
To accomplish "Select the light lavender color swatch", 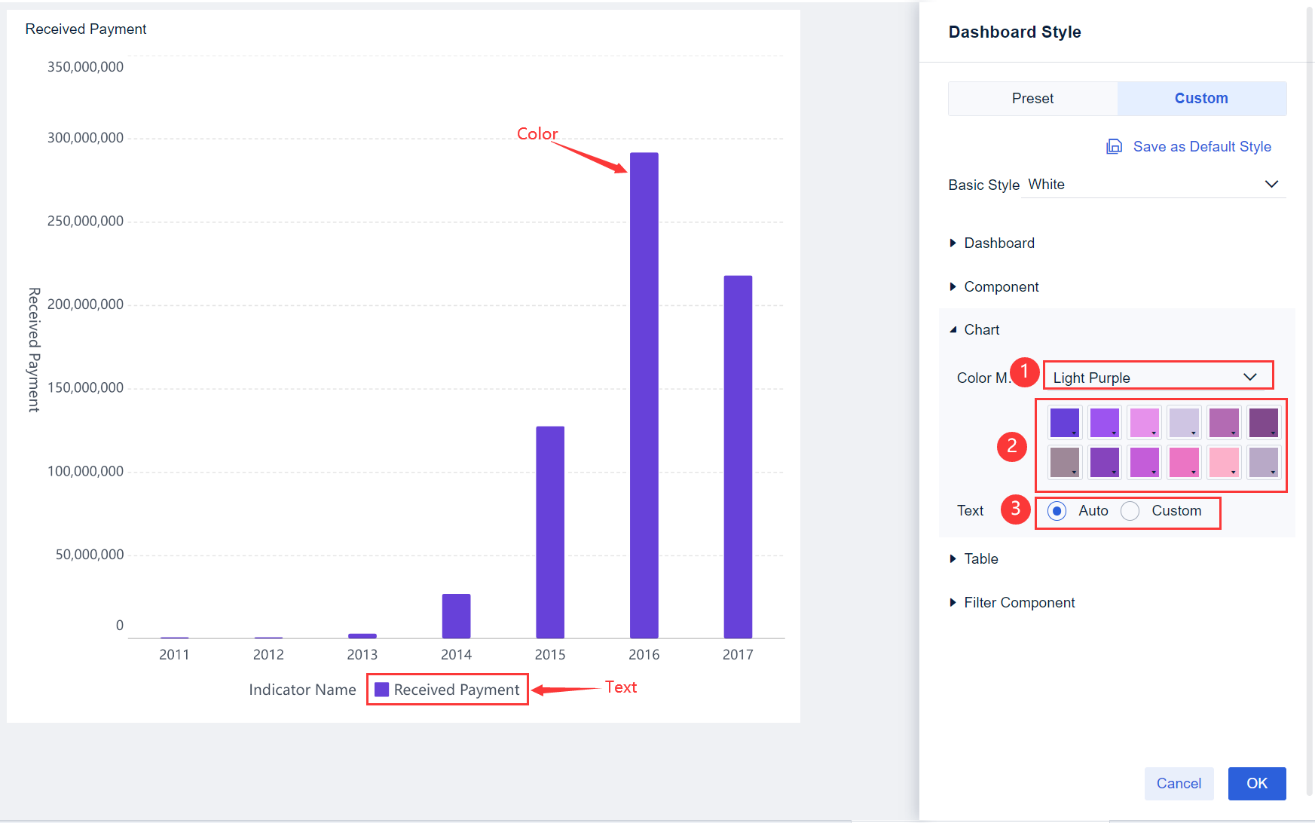I will [x=1184, y=422].
